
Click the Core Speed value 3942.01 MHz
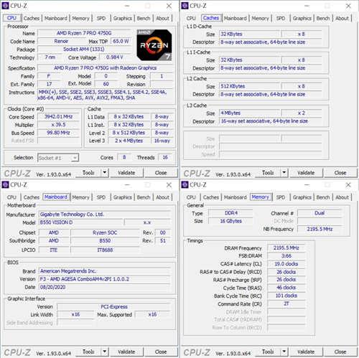point(58,117)
